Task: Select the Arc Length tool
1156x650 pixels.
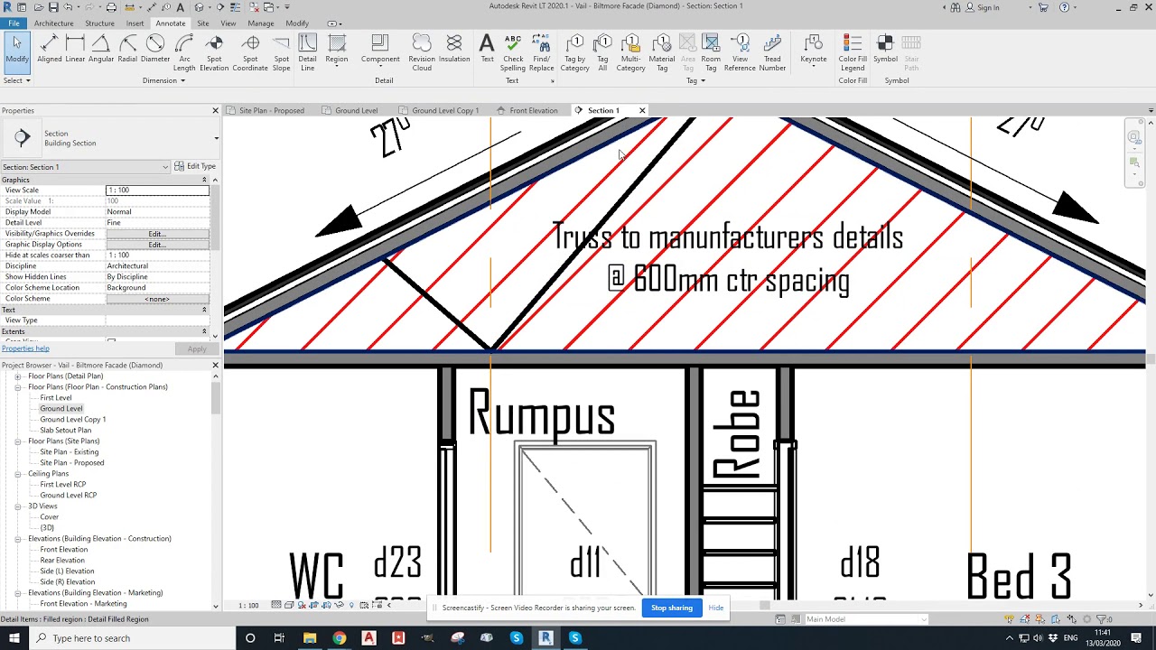Action: (x=184, y=52)
